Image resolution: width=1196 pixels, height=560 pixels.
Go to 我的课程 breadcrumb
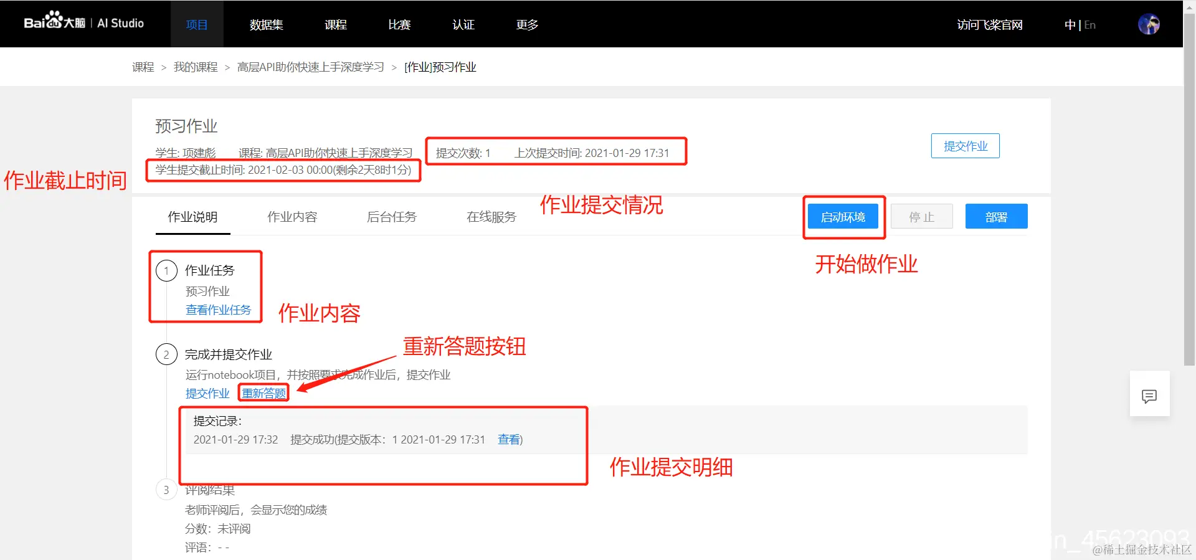pos(196,67)
